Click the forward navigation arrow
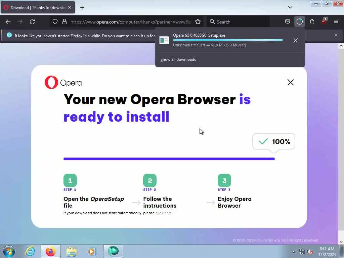 click(x=20, y=22)
